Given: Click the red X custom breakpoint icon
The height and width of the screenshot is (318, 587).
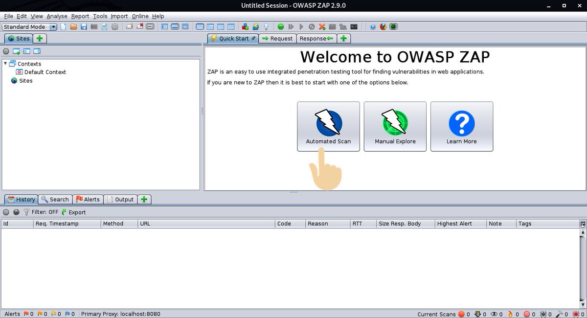Looking at the screenshot, I should coord(322,27).
